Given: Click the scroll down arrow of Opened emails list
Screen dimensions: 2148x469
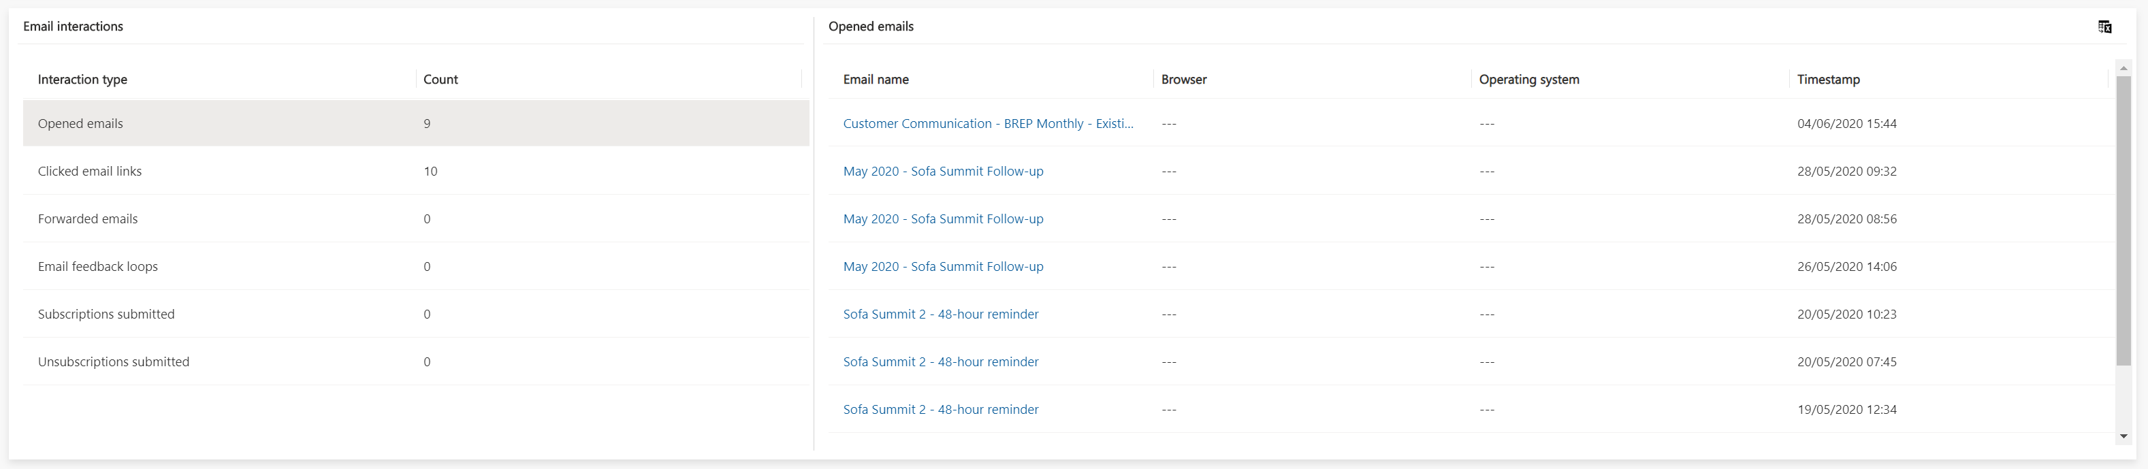Looking at the screenshot, I should (x=2123, y=436).
